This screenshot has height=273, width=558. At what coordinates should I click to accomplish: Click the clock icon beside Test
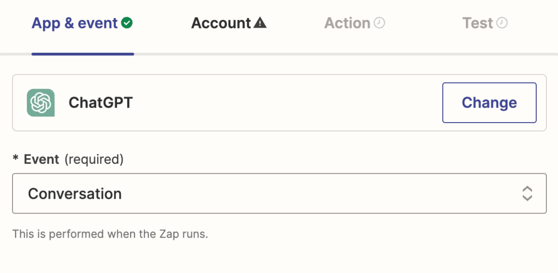(x=502, y=23)
